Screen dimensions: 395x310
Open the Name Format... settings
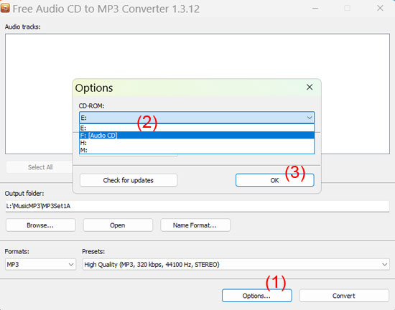tap(195, 225)
